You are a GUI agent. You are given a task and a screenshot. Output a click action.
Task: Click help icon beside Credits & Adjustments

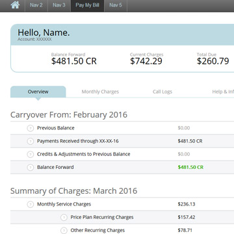[x=31, y=155]
